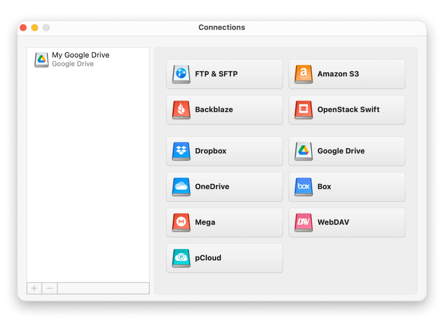Click the OpenStack Swift red drive icon
444x324 pixels.
(x=303, y=110)
